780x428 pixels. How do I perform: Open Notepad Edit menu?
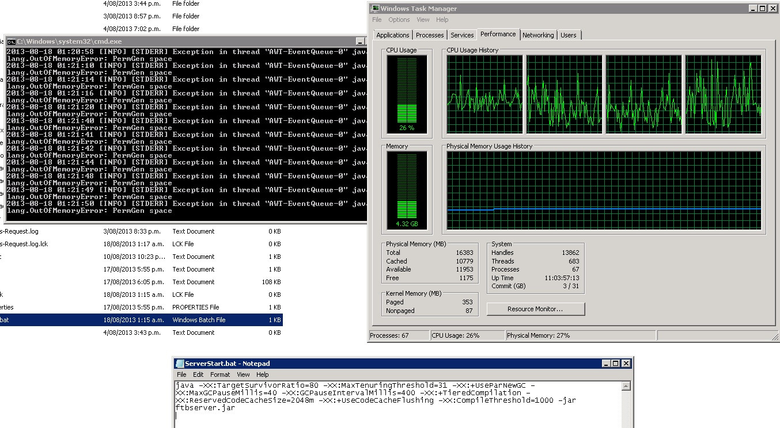[198, 375]
